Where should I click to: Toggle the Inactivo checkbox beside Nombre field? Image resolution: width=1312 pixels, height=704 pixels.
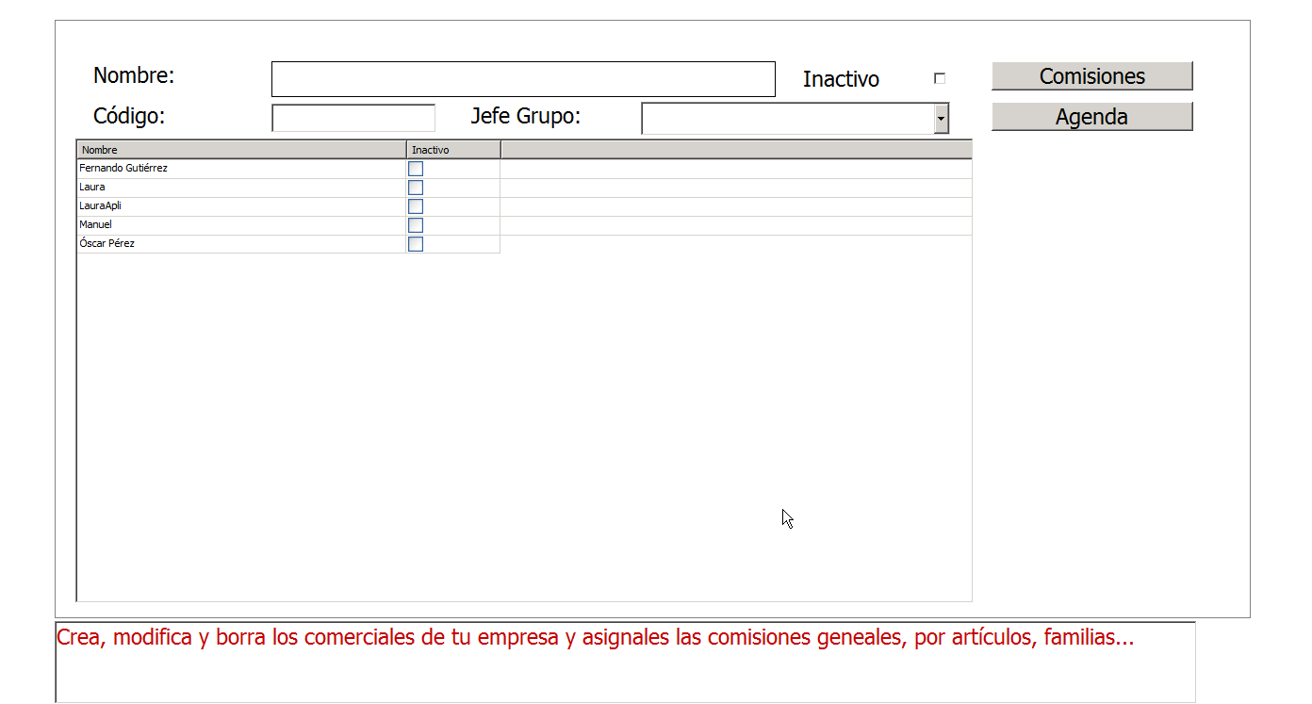point(939,79)
